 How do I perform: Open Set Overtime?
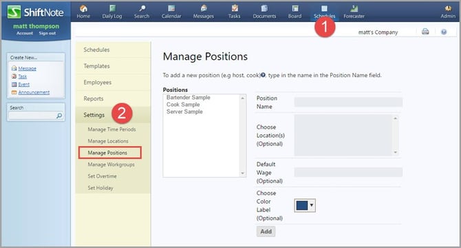pyautogui.click(x=102, y=176)
